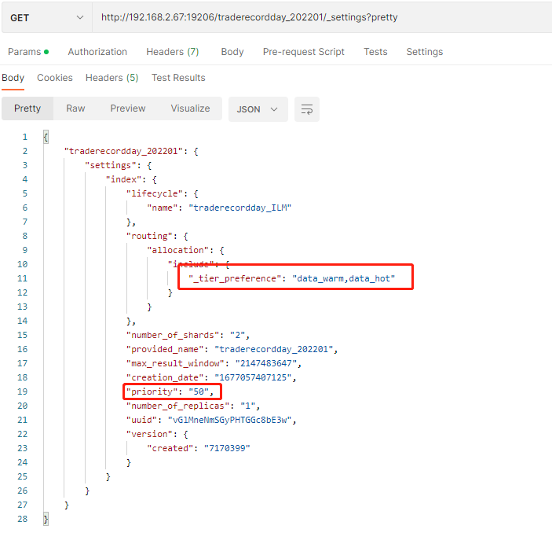Open the JSON format dropdown
The width and height of the screenshot is (552, 533).
258,109
